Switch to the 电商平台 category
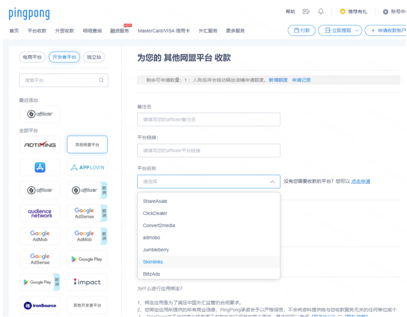This screenshot has width=407, height=317. coord(32,57)
